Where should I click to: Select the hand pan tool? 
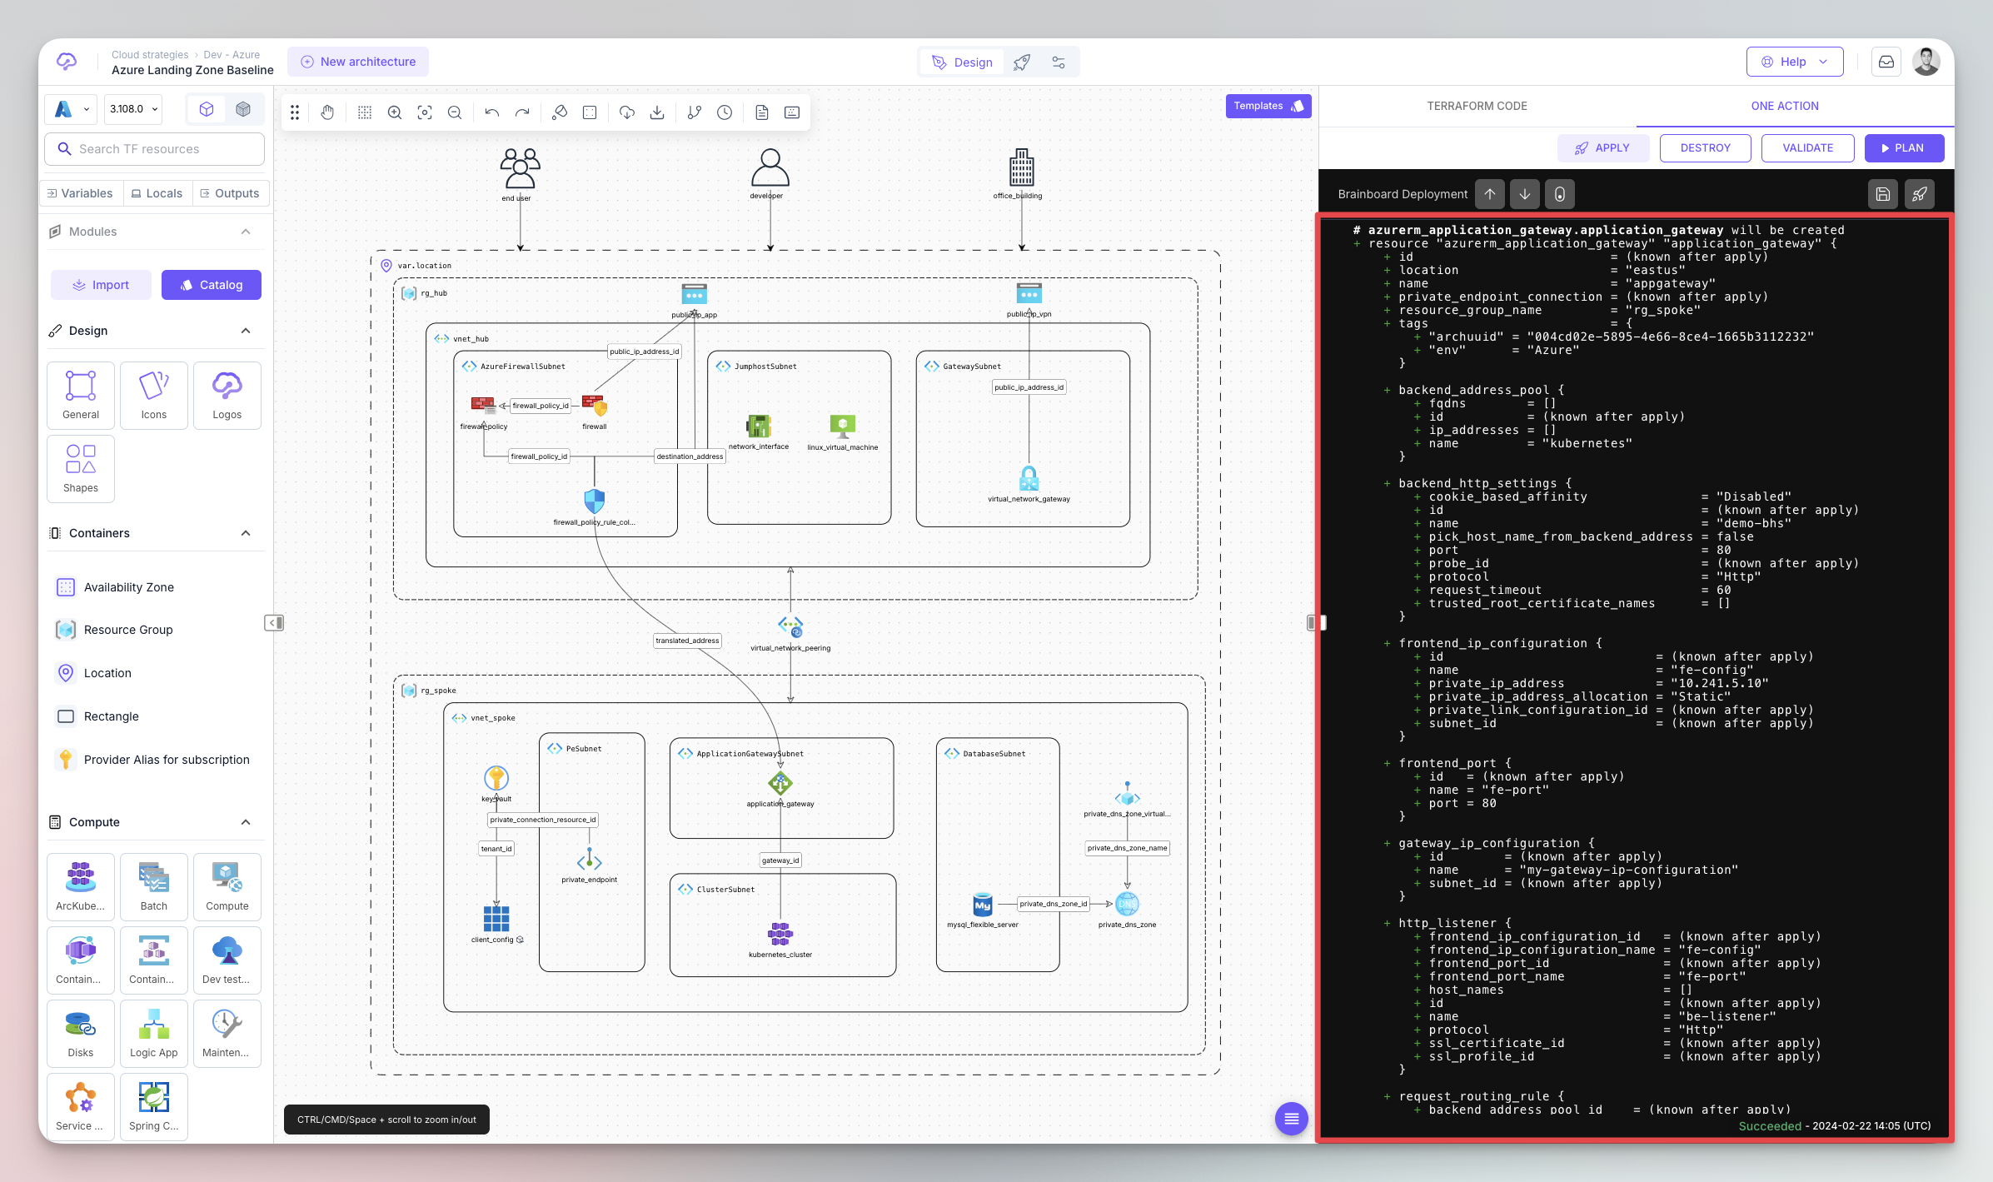327,112
